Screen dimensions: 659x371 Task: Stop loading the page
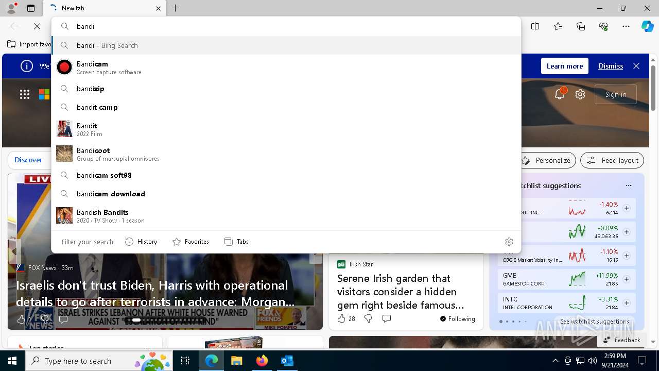(37, 26)
